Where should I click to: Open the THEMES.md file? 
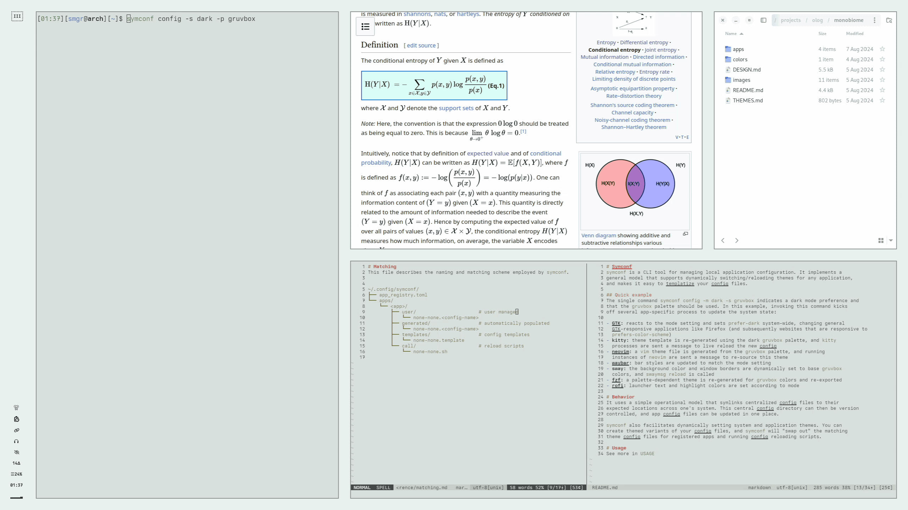point(748,101)
